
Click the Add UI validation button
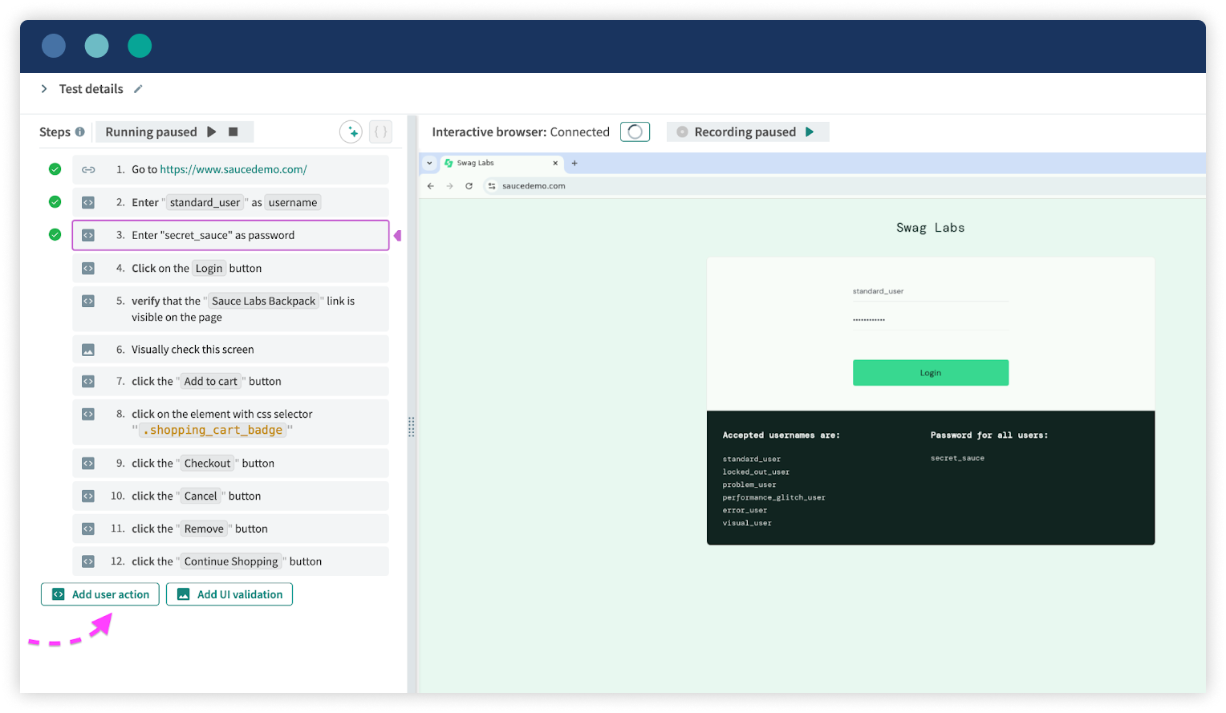tap(229, 594)
